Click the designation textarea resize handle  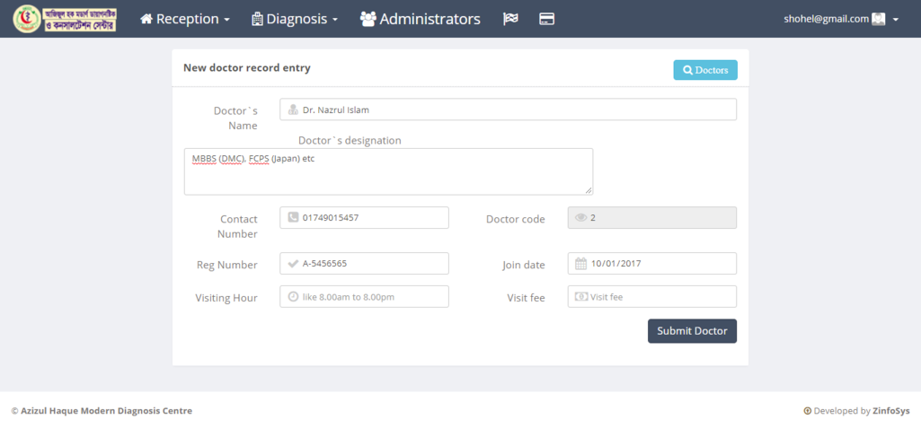coord(589,190)
